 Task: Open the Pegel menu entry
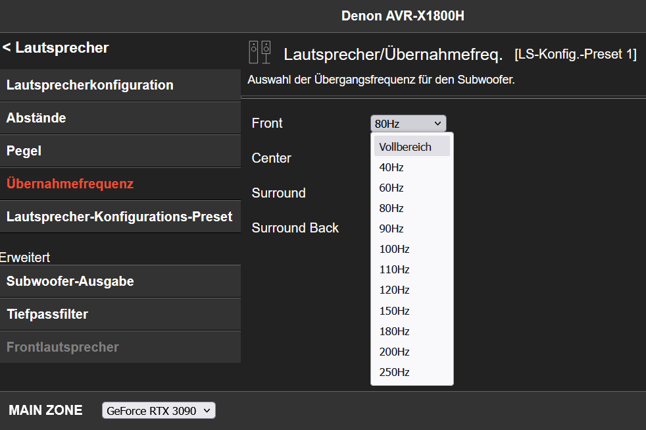click(120, 151)
